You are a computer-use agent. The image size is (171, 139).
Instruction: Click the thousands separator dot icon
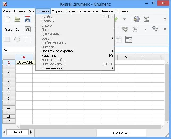tap(145, 30)
